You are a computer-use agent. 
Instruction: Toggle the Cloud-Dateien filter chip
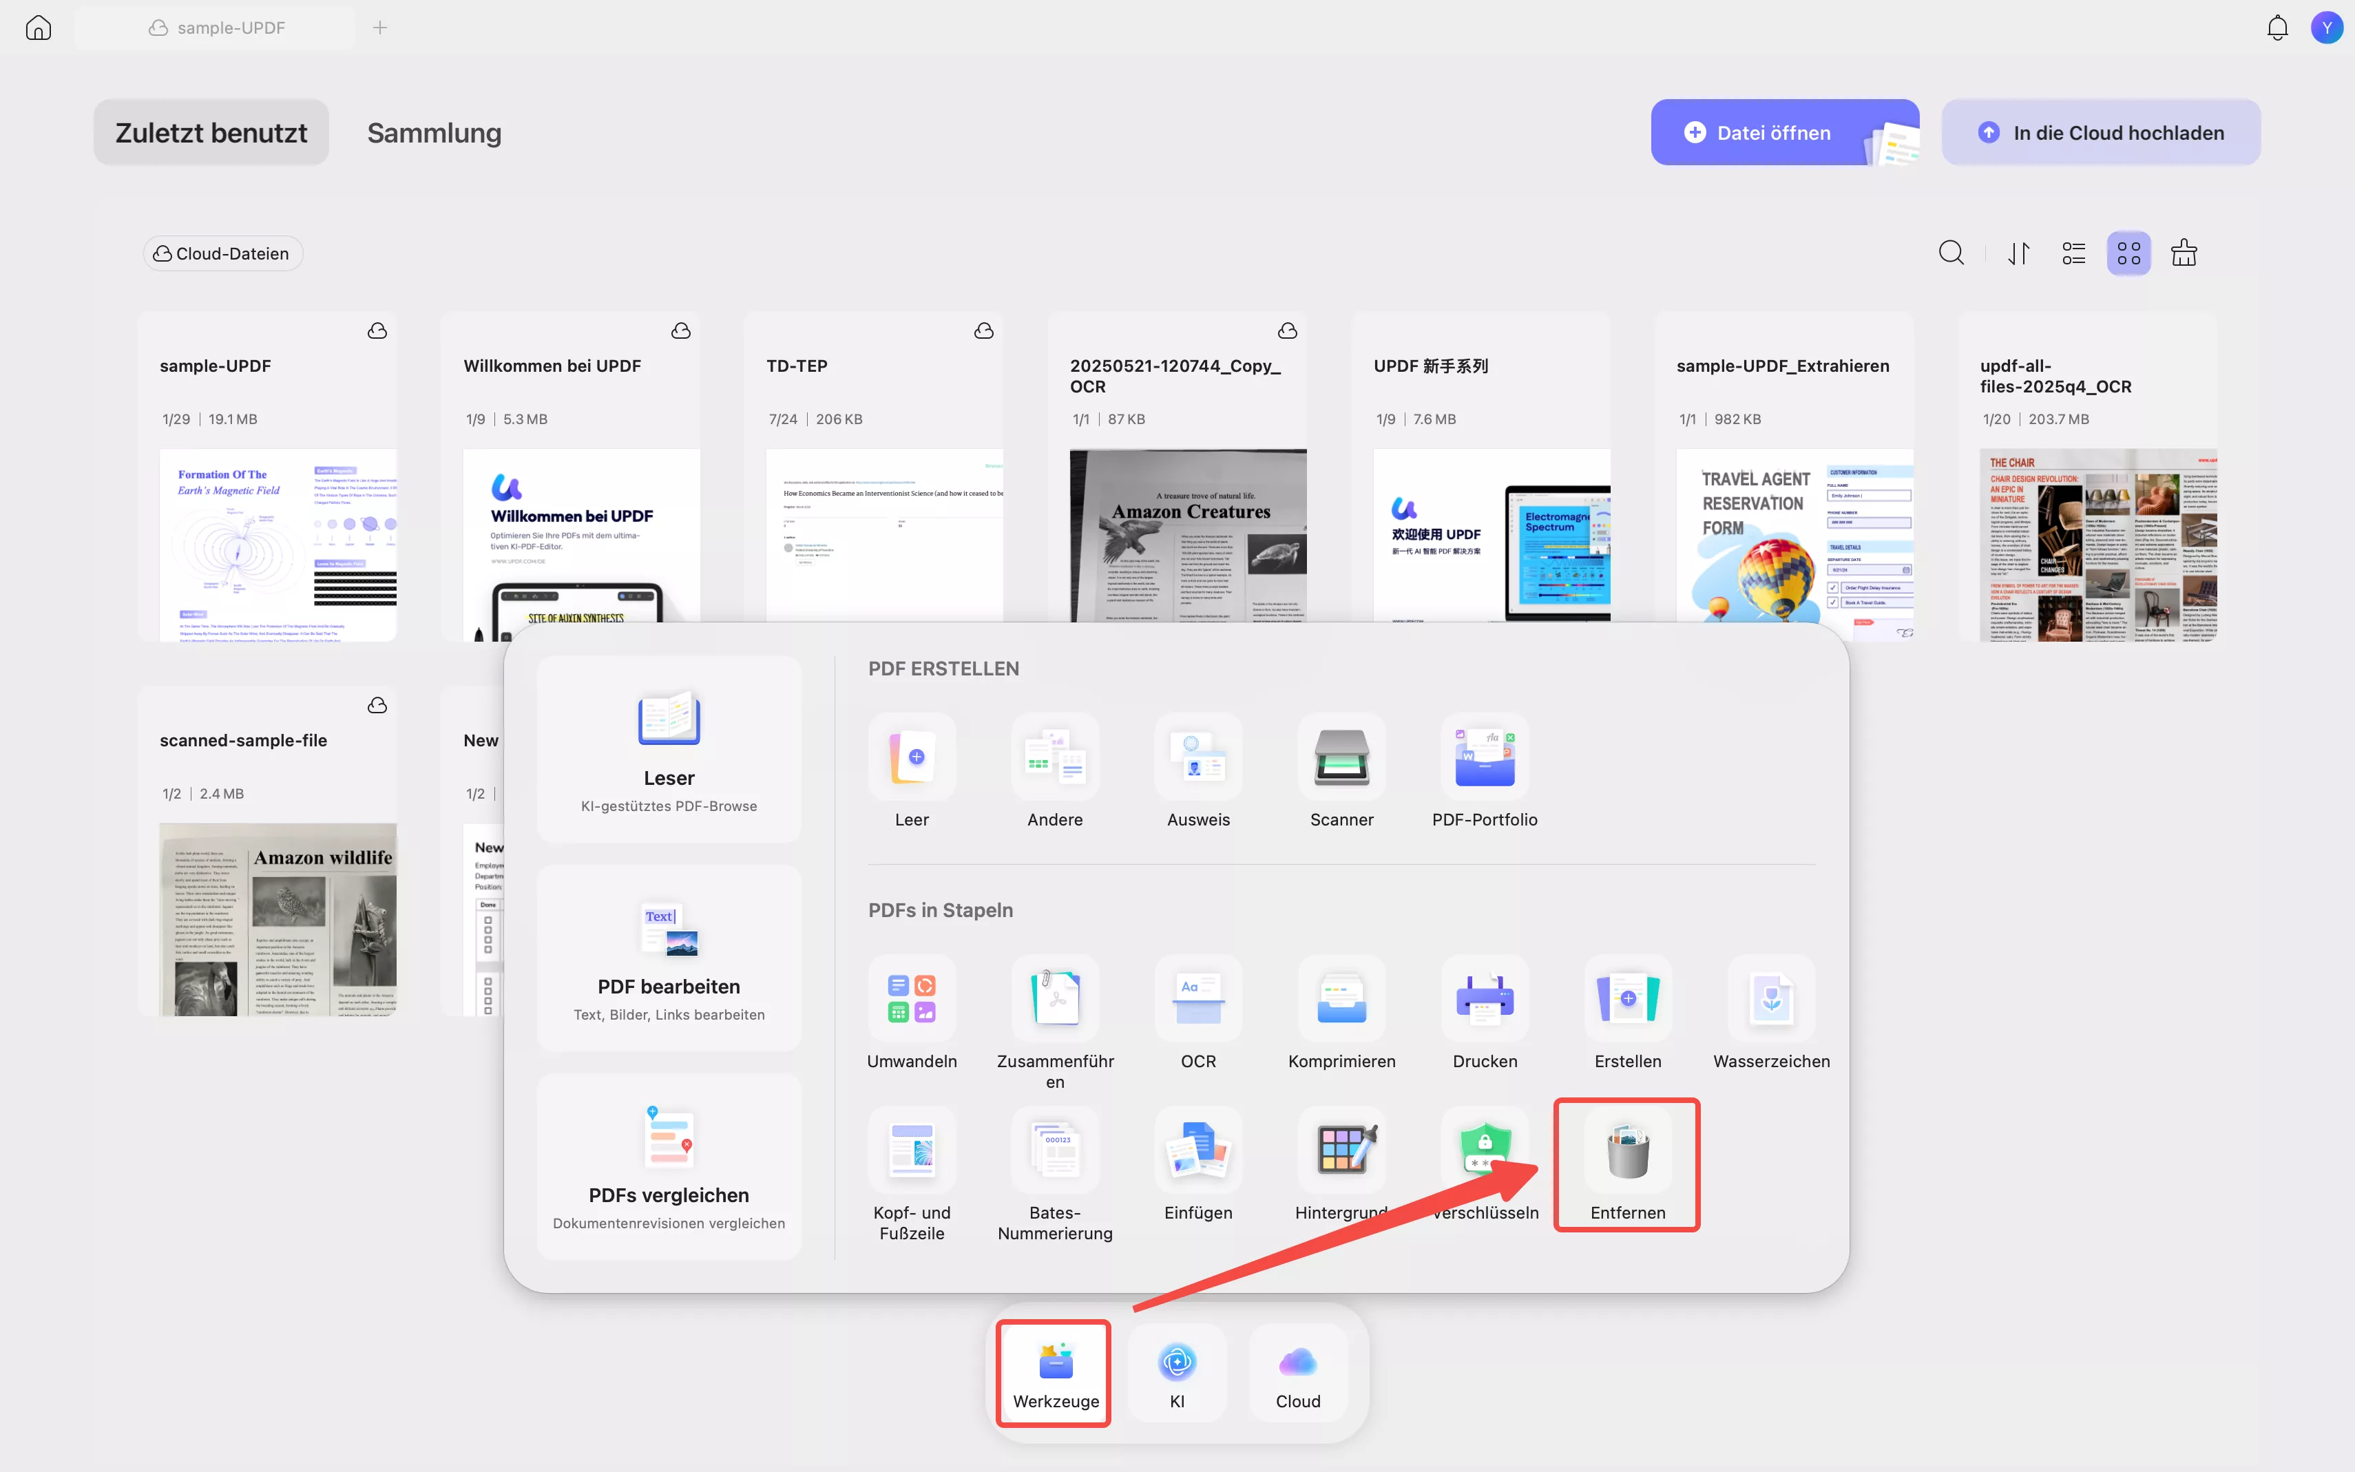click(223, 253)
